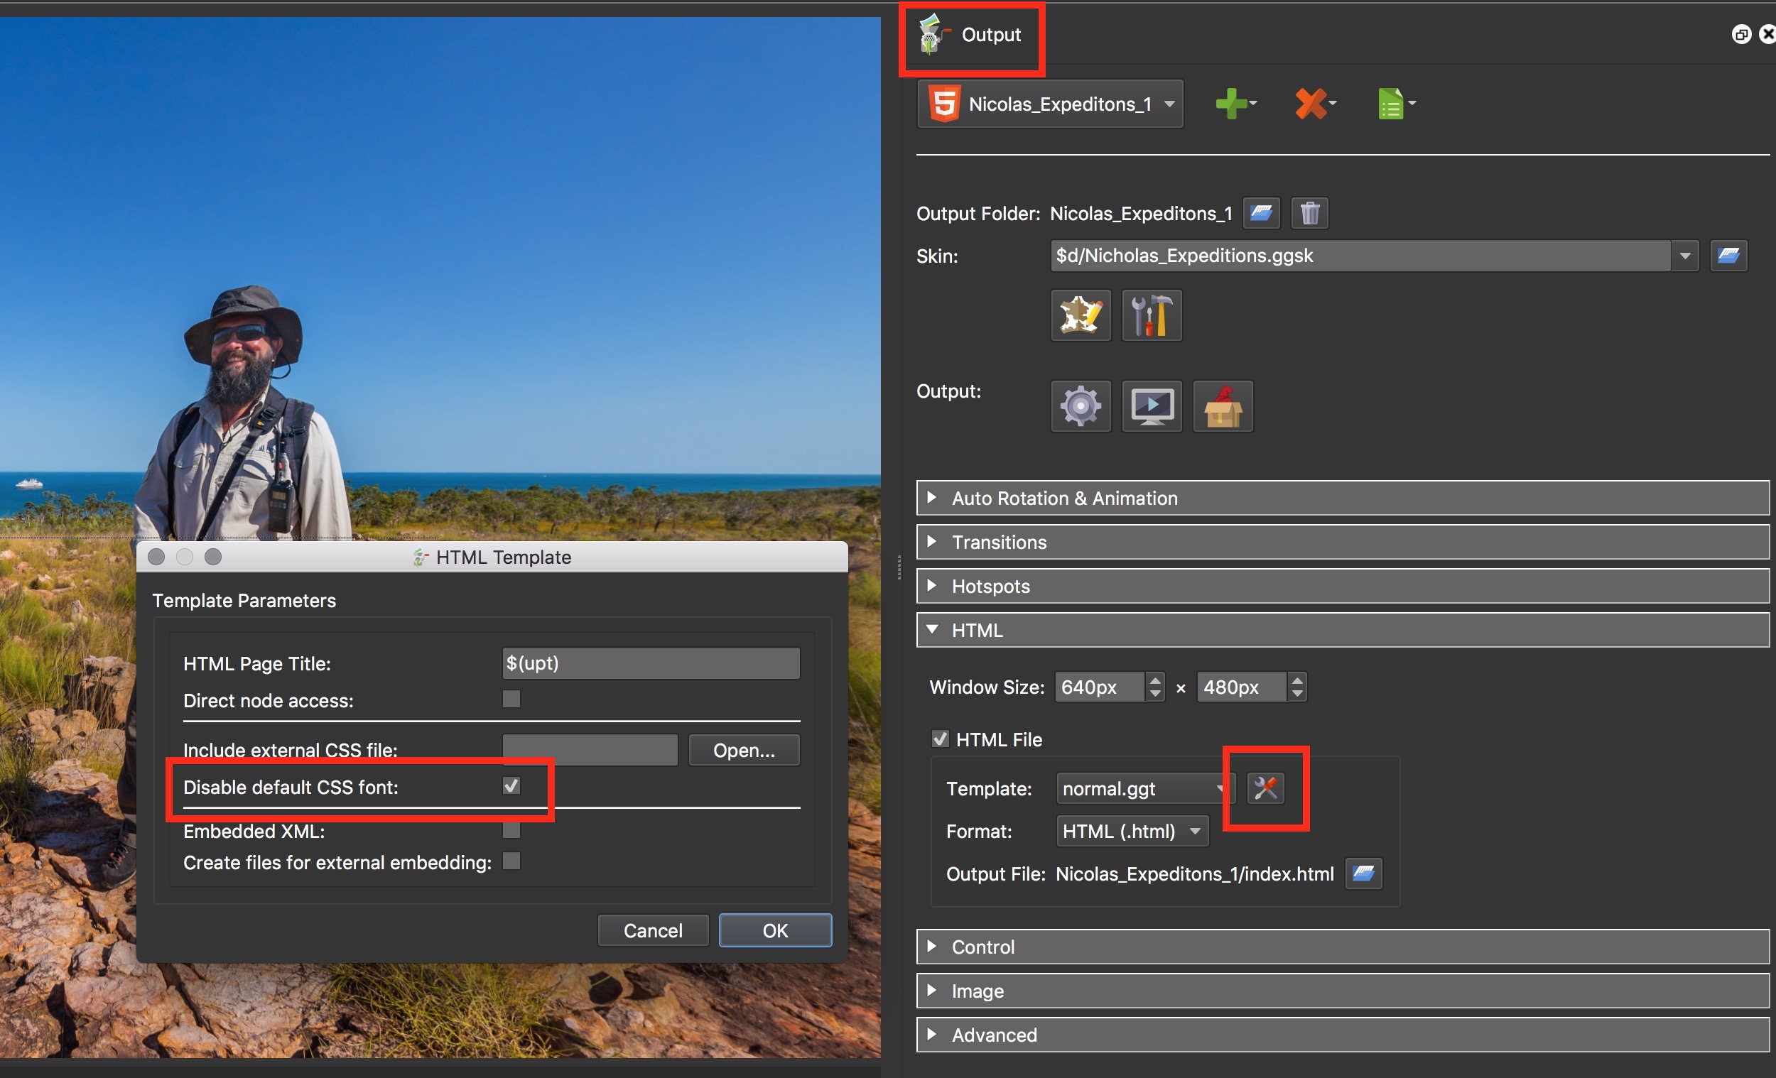The width and height of the screenshot is (1776, 1078).
Task: Expand the Control section
Action: point(1342,946)
